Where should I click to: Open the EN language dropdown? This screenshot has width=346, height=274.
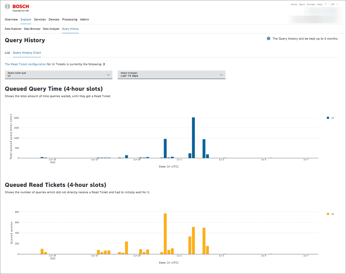(x=335, y=4)
